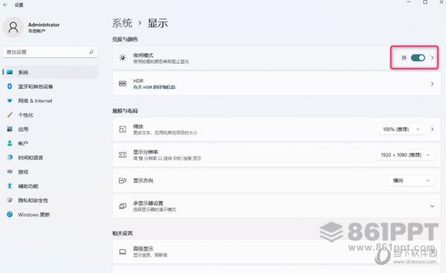446x273 pixels.
Task: Click the gaming controller icon
Action: (x=10, y=172)
